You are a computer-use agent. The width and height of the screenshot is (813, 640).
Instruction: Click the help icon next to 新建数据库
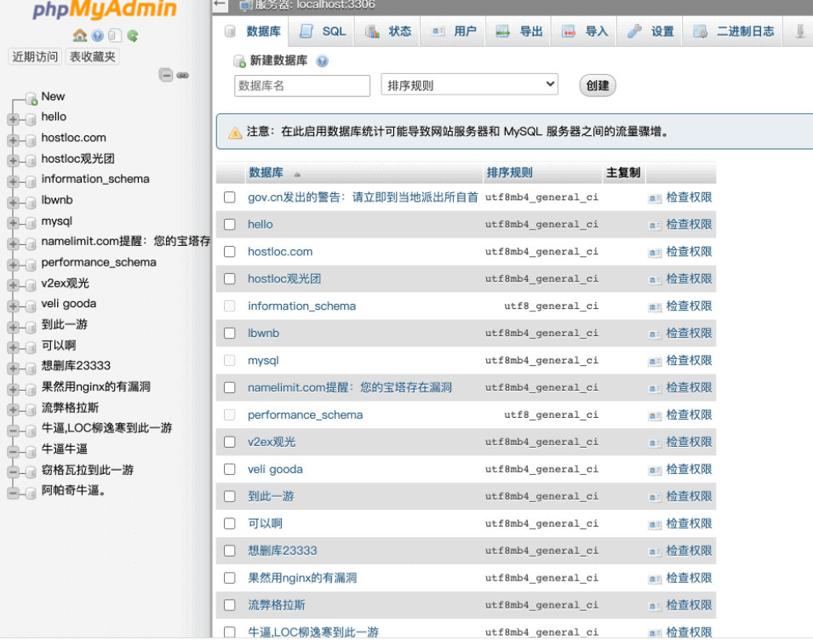pos(322,61)
